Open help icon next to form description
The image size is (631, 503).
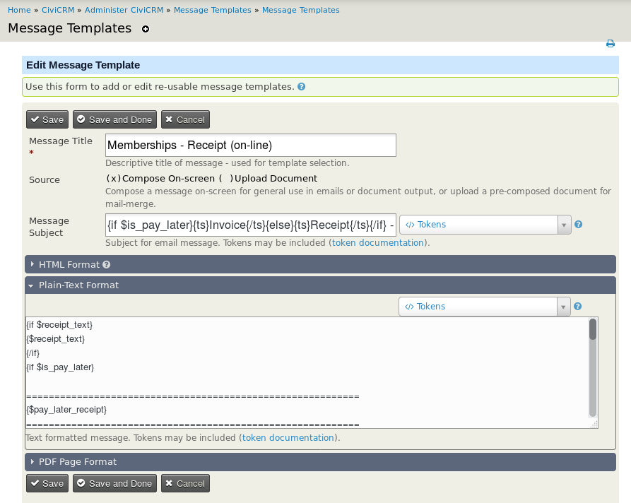coord(302,87)
